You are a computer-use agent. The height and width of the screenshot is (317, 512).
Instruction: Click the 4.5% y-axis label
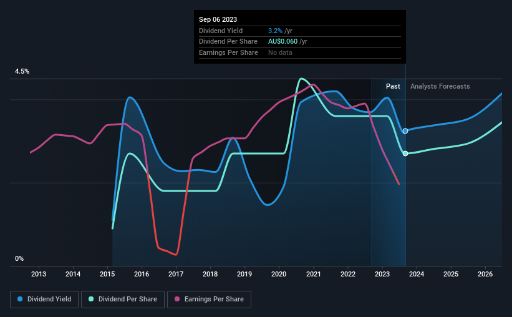[22, 71]
